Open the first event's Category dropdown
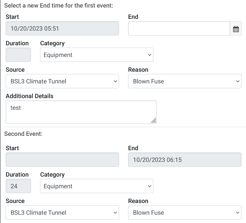246x223 pixels. pyautogui.click(x=97, y=55)
